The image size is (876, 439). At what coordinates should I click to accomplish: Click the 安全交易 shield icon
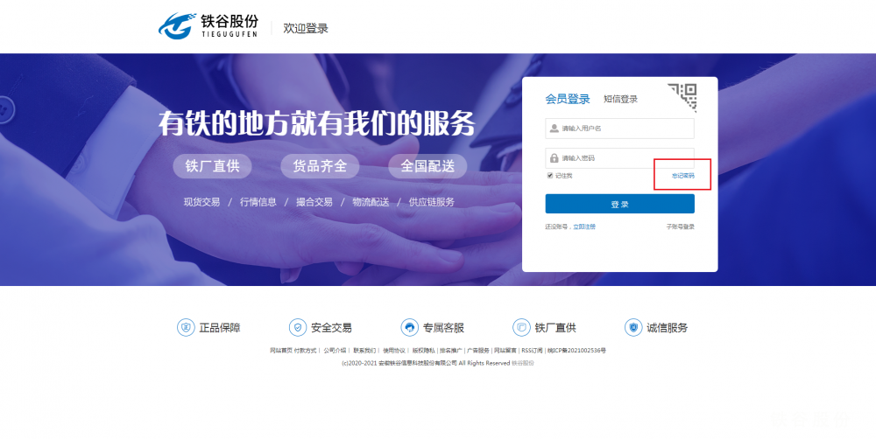coord(298,327)
